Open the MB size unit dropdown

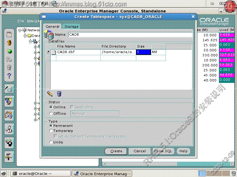158,52
